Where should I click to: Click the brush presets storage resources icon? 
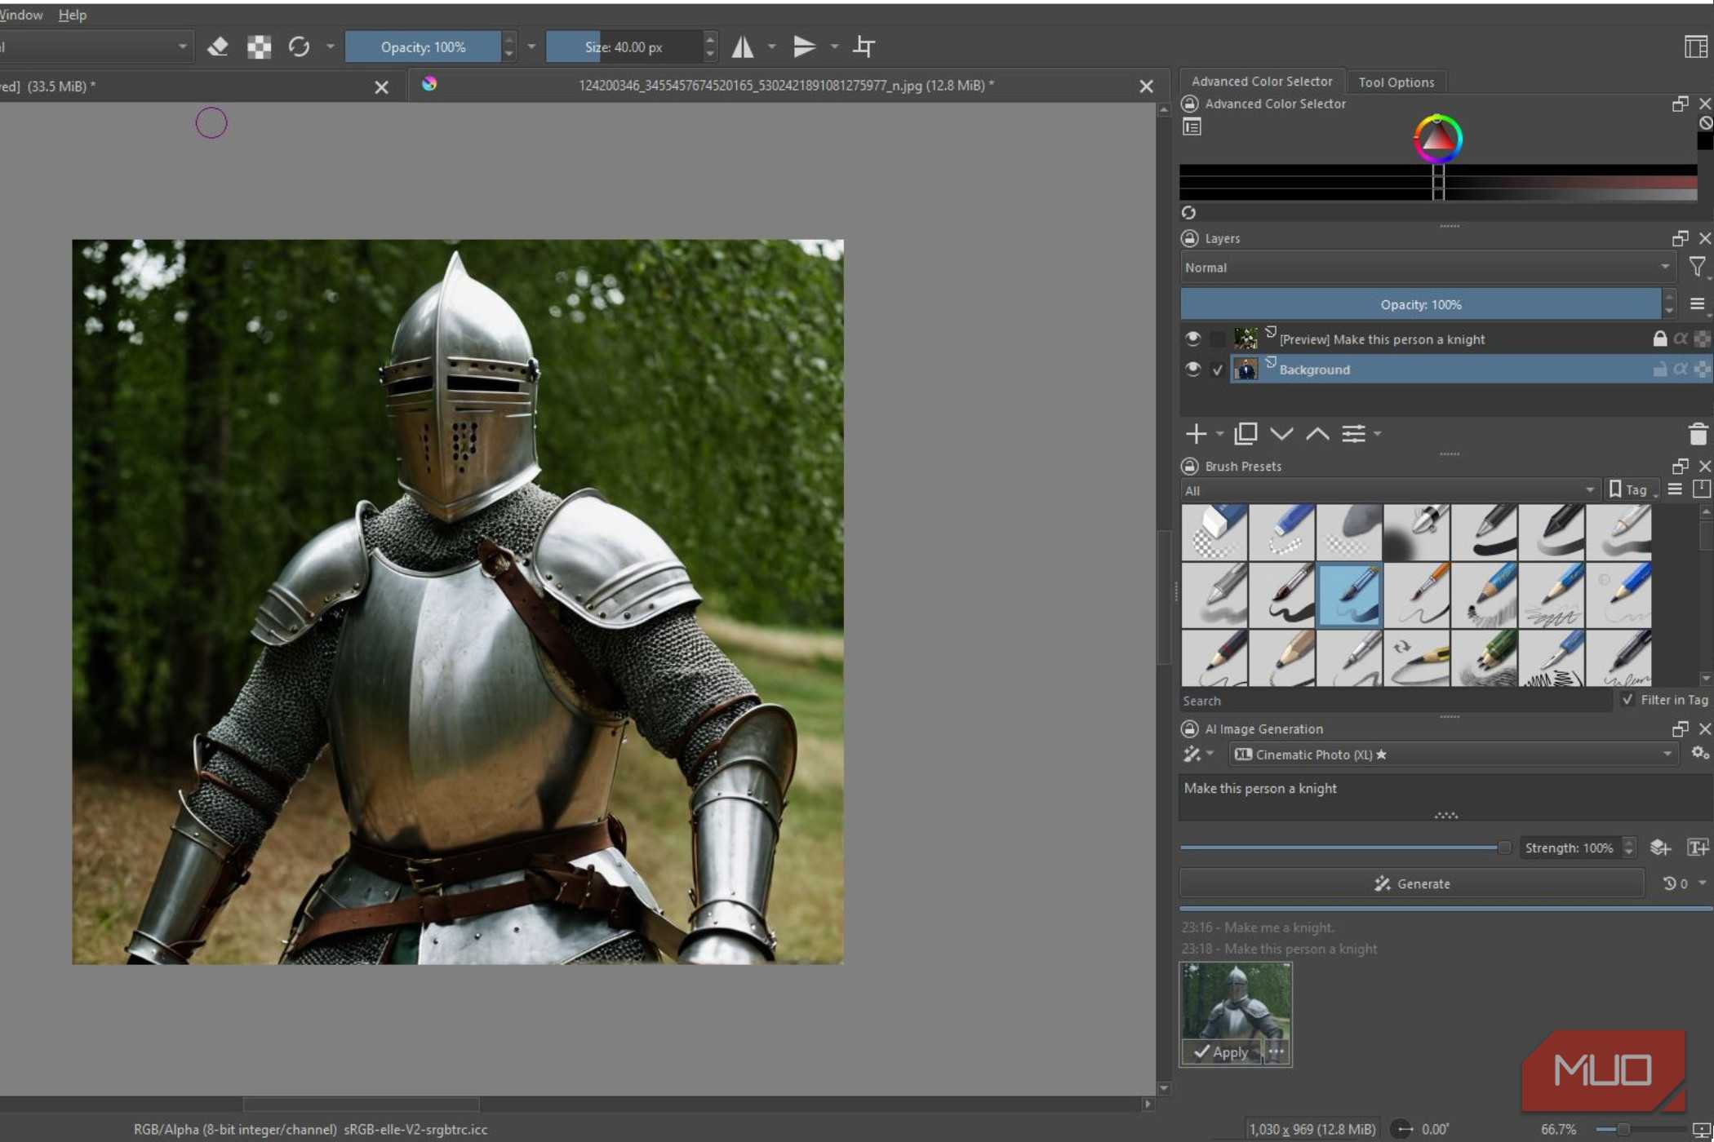click(1701, 489)
